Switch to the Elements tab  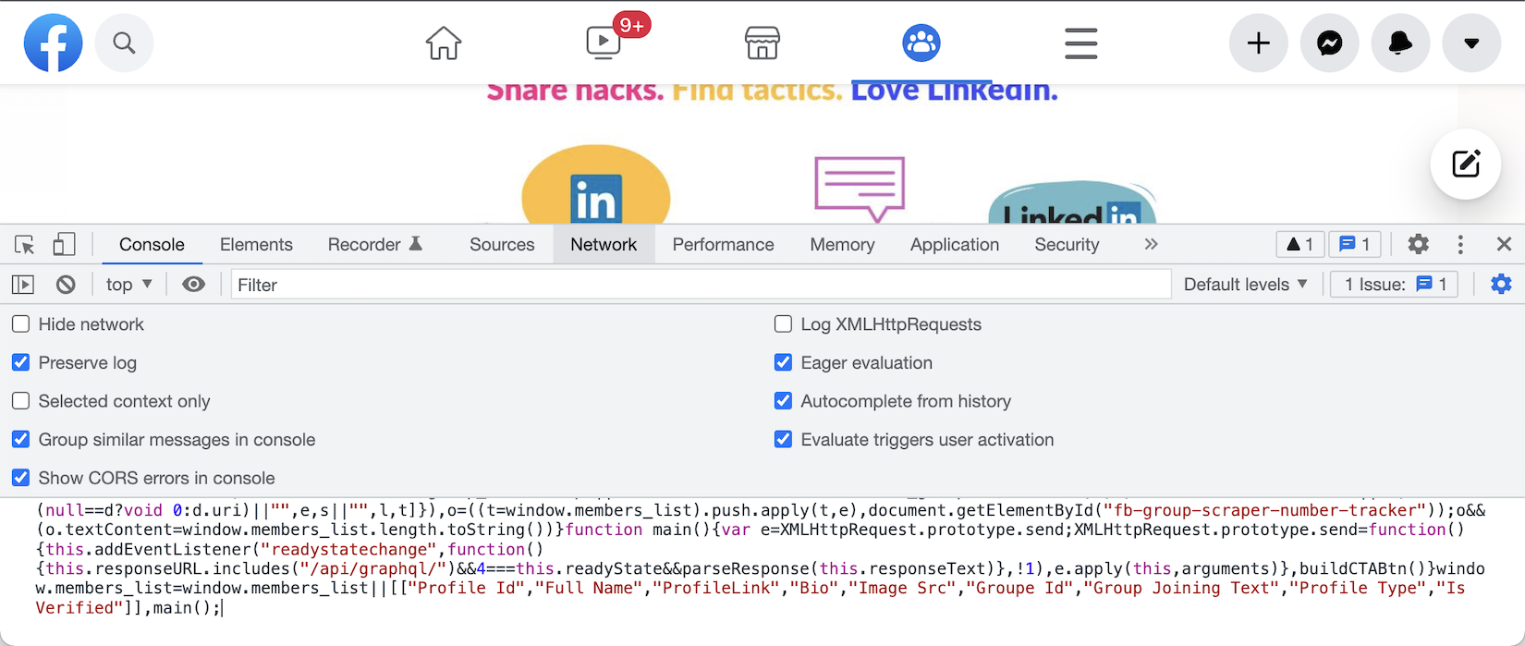pos(256,245)
